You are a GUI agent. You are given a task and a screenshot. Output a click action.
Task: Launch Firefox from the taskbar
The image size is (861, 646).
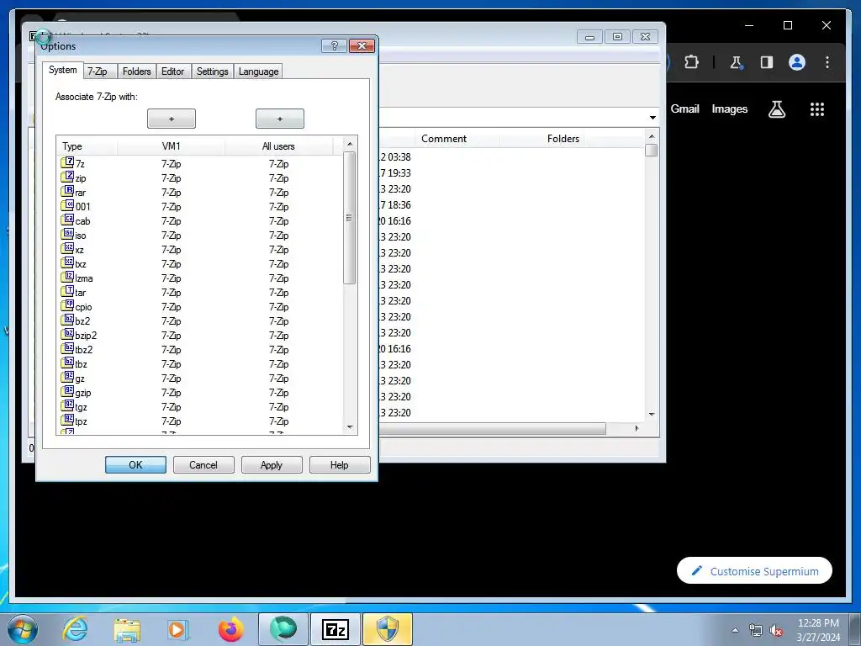click(230, 629)
